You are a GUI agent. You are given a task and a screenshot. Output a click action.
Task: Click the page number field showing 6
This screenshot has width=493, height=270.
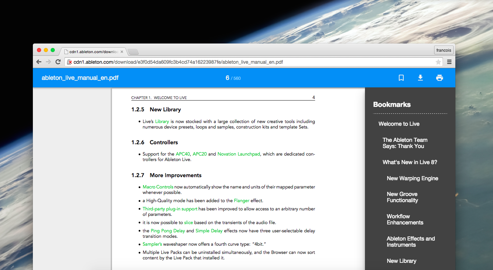pyautogui.click(x=227, y=78)
